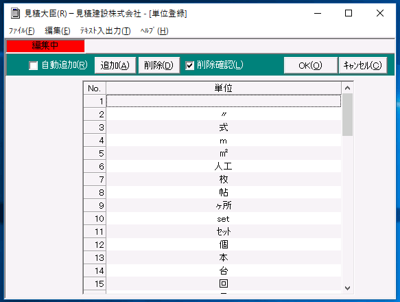The width and height of the screenshot is (400, 302).
Task: Click row number 7 header
Action: 95,179
